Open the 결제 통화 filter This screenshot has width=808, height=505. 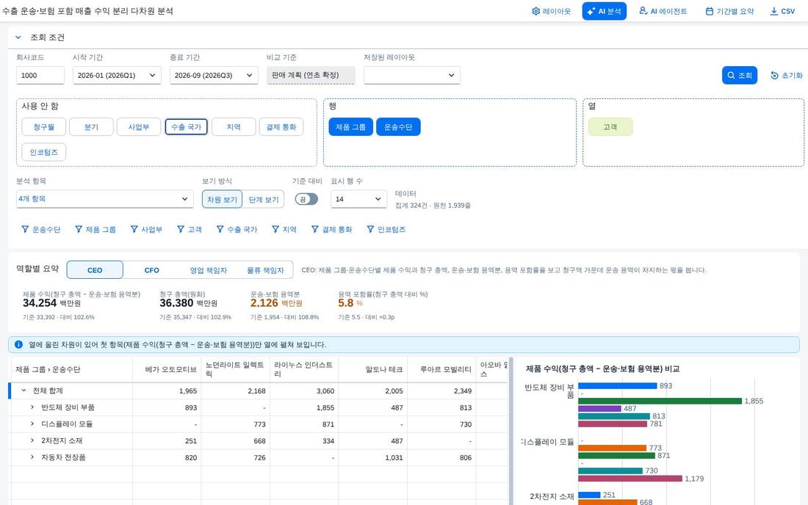pyautogui.click(x=331, y=229)
